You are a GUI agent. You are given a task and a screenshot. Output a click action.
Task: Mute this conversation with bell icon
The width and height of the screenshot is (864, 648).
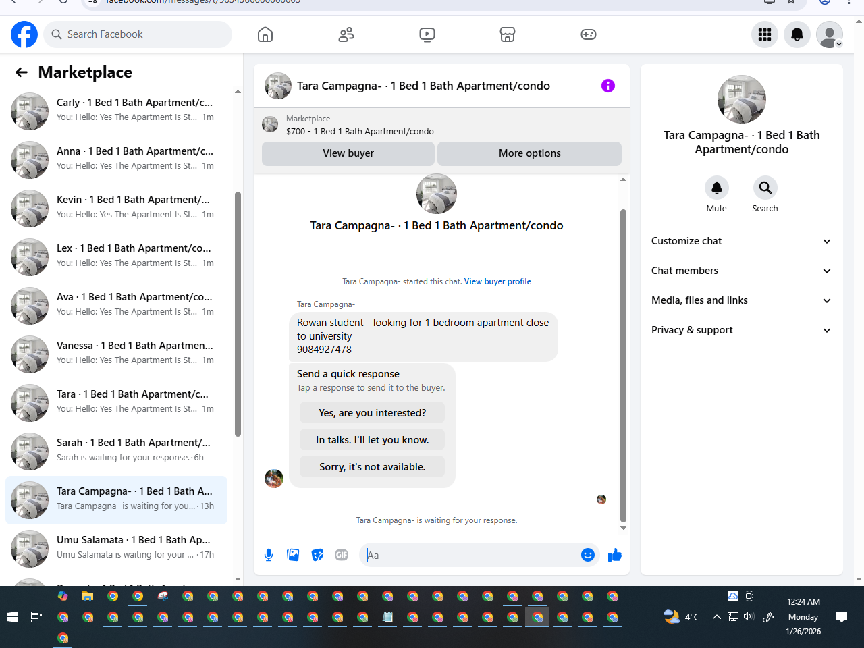[x=717, y=188]
